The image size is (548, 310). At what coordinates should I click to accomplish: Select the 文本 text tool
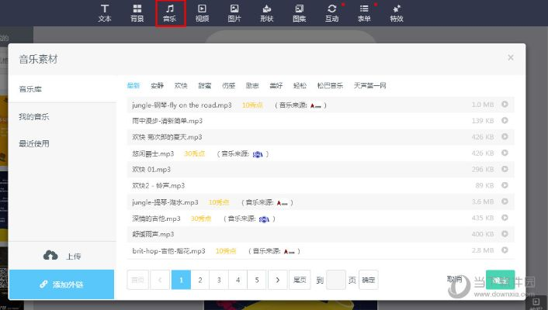pos(105,13)
